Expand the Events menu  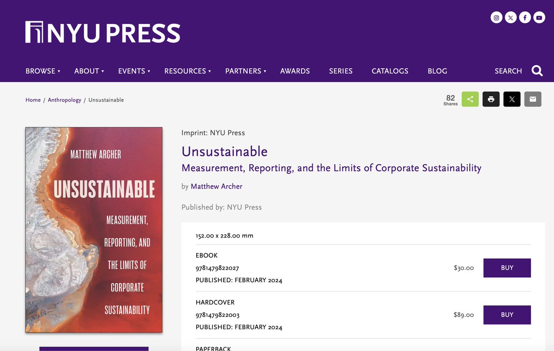tap(134, 71)
